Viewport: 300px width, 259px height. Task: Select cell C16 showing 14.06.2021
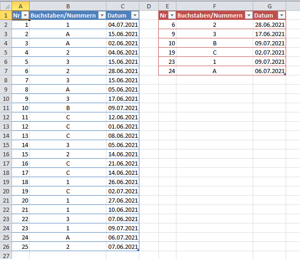123,154
